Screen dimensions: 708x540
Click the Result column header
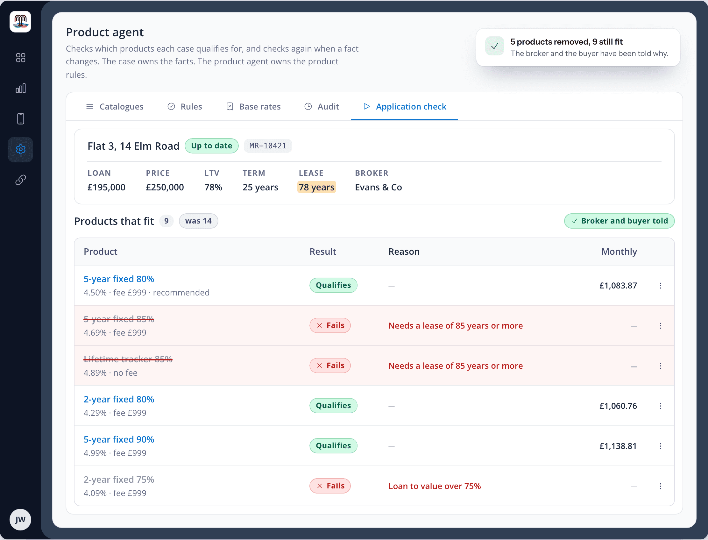click(323, 252)
